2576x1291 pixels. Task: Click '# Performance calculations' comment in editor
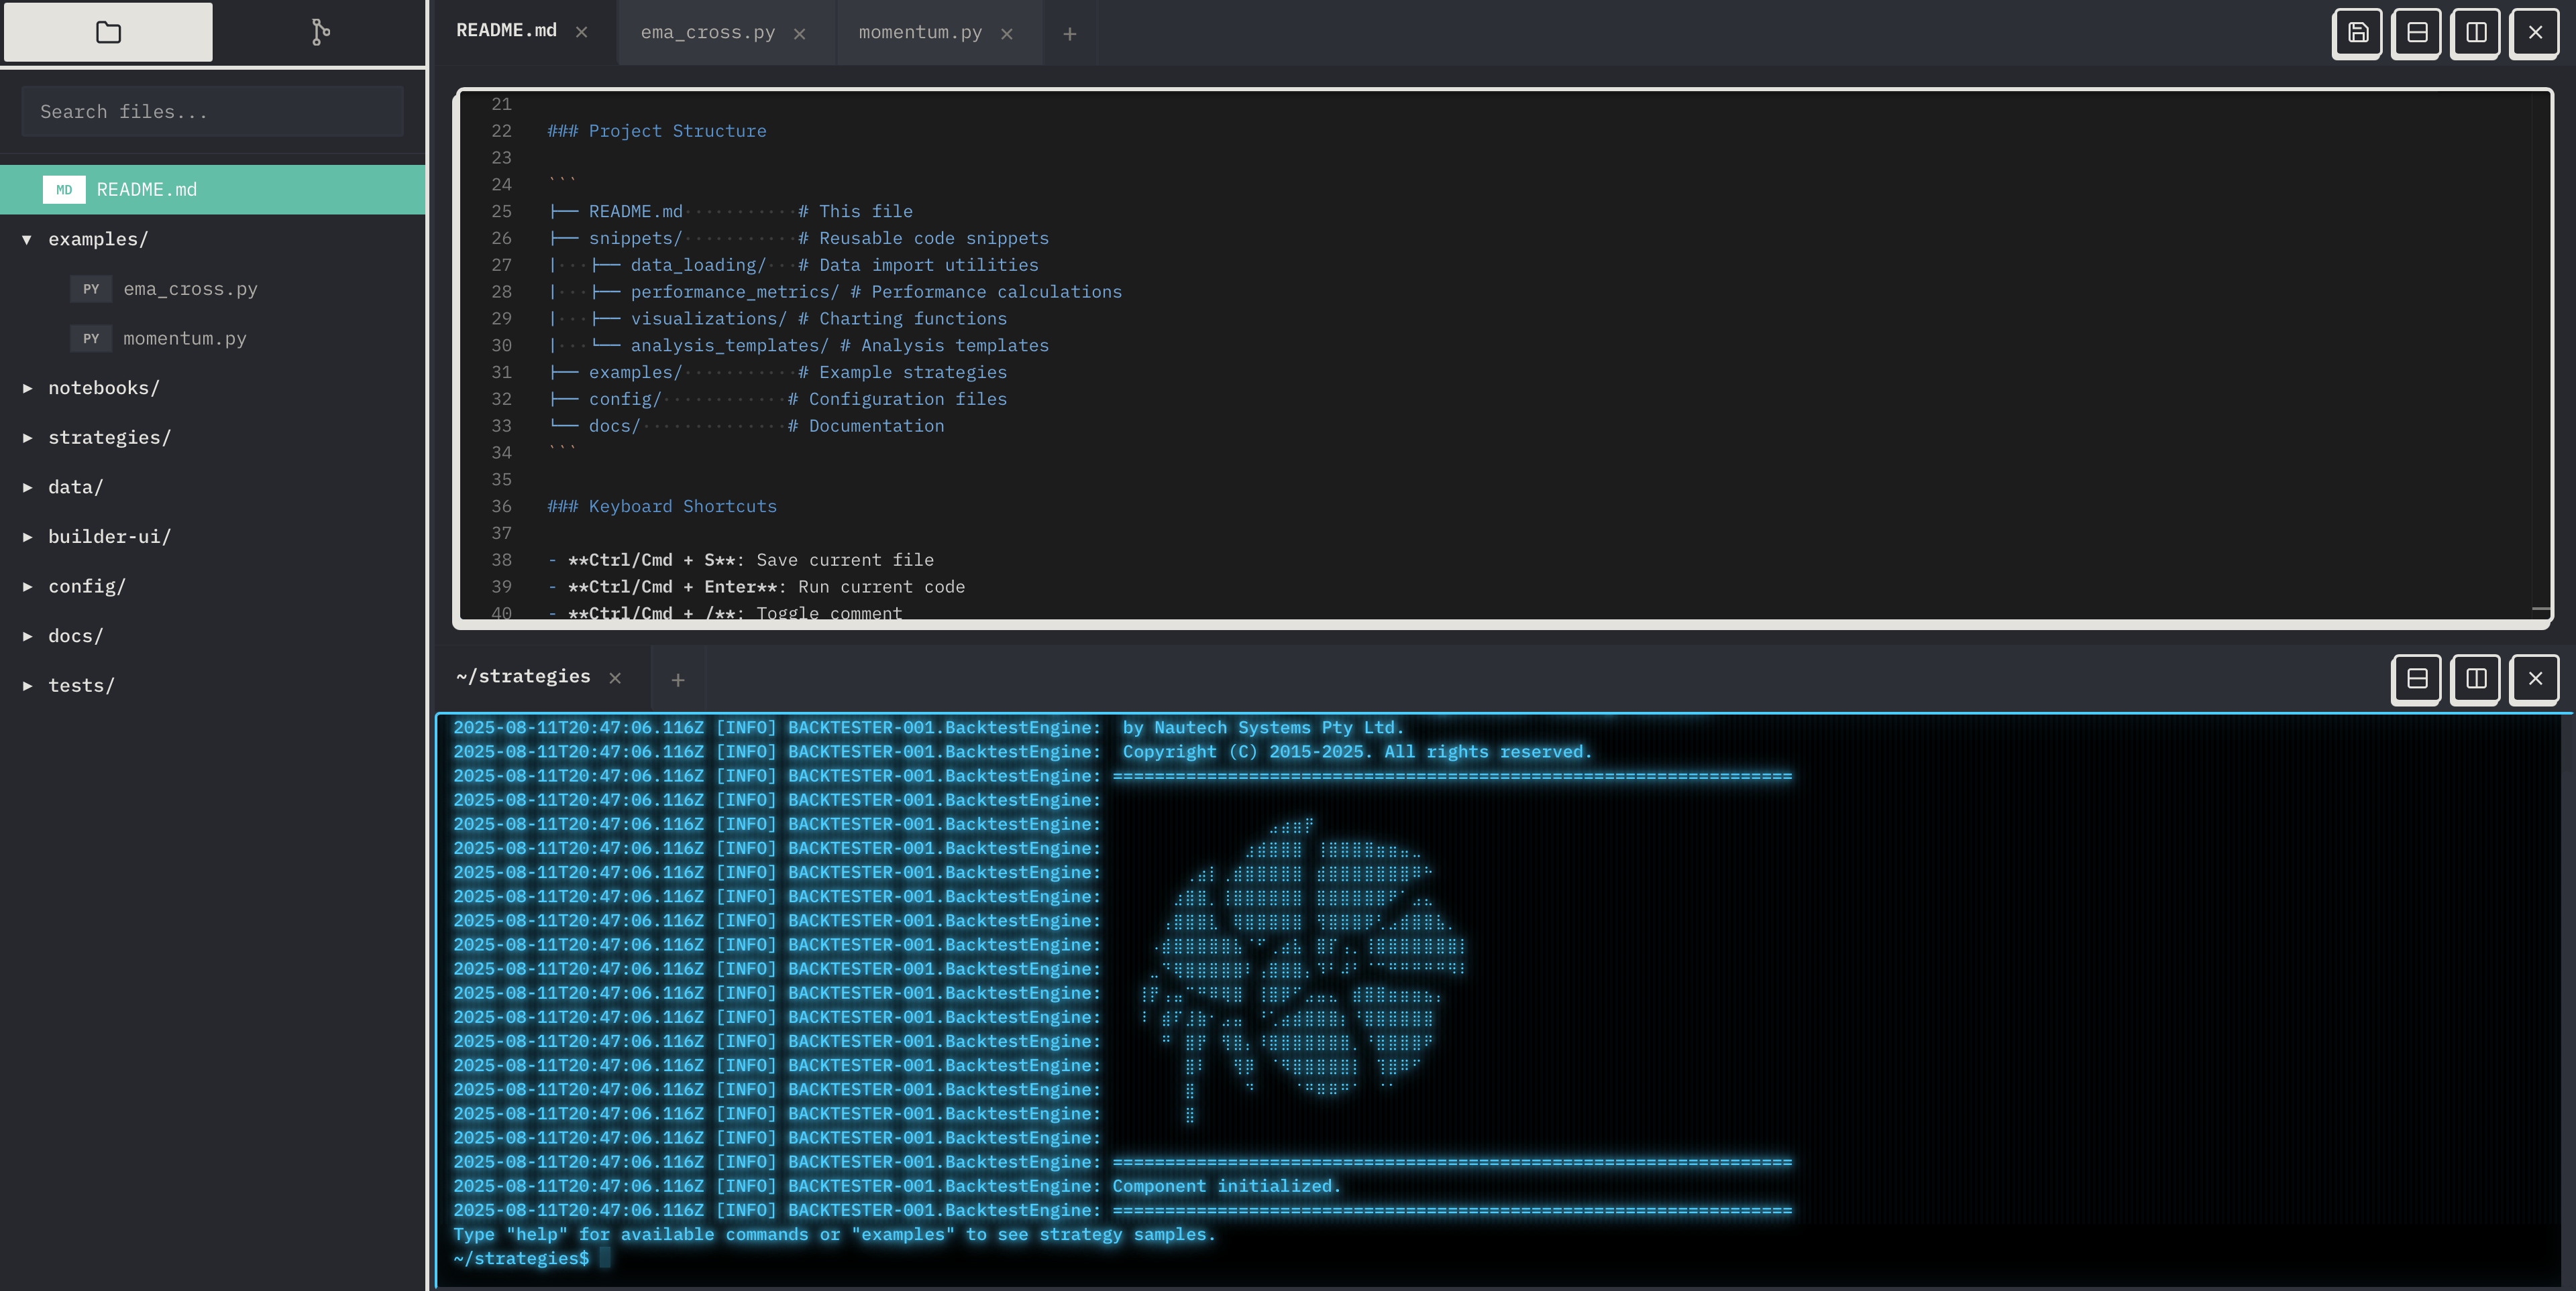pos(986,292)
